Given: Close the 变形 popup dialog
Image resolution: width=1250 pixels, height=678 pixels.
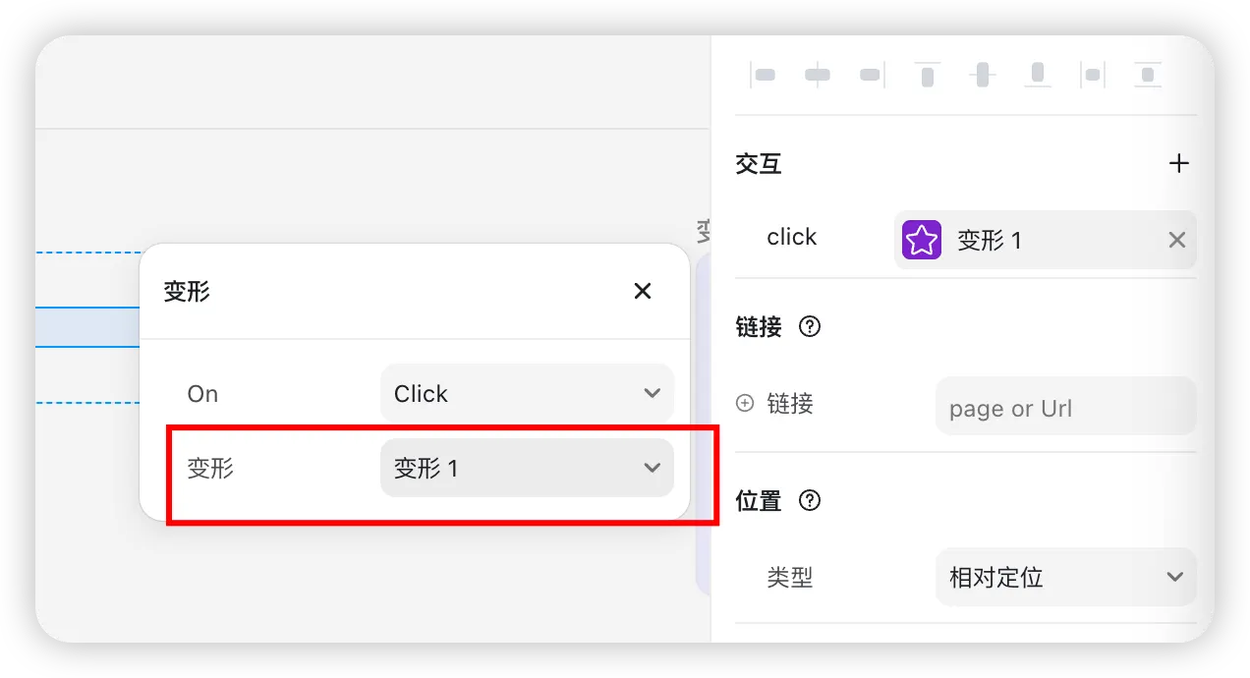Looking at the screenshot, I should [643, 291].
